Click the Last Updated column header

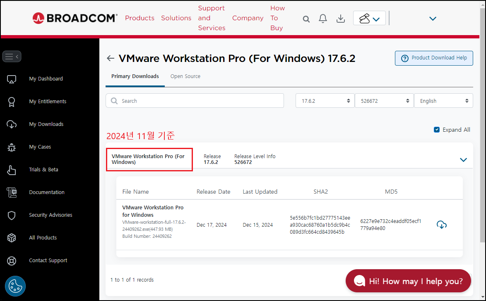(x=260, y=192)
